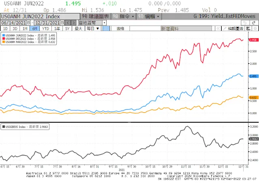The width and height of the screenshot is (259, 187).
Task: Click the 當地貨幣 currency field
Action: (90, 23)
